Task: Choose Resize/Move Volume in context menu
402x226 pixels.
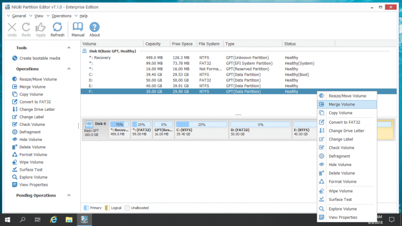Action: 347,96
